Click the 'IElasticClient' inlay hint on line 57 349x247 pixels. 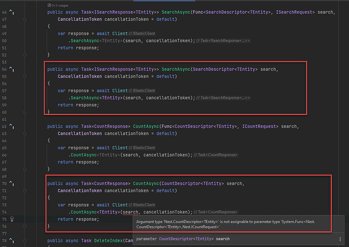(x=142, y=91)
